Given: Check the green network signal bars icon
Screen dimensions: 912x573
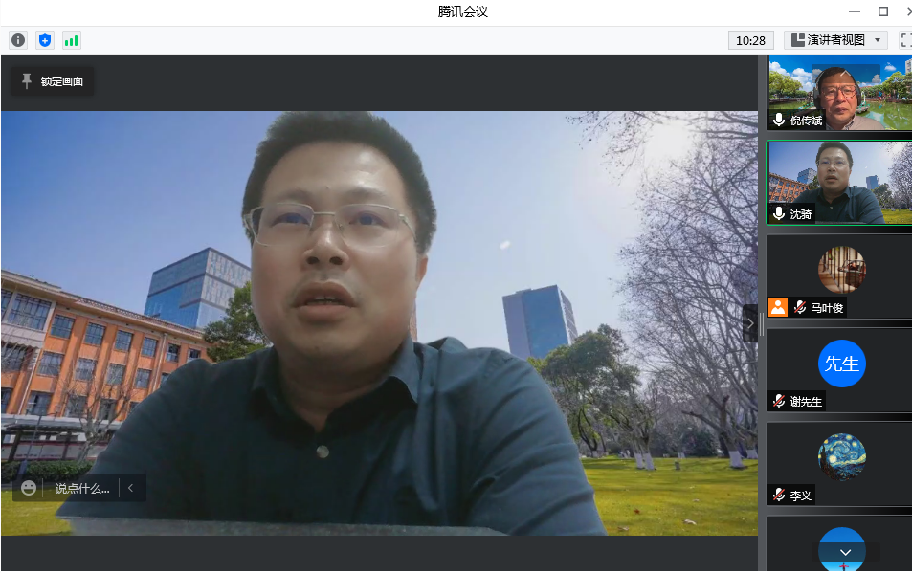Looking at the screenshot, I should 72,40.
